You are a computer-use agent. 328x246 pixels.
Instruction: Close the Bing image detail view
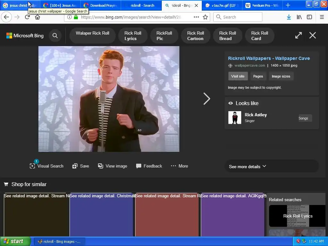tap(313, 35)
